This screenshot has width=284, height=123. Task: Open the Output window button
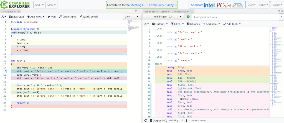(158, 121)
